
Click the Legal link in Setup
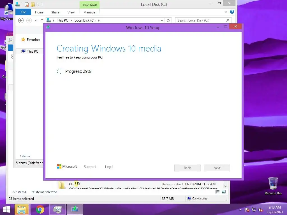(109, 167)
